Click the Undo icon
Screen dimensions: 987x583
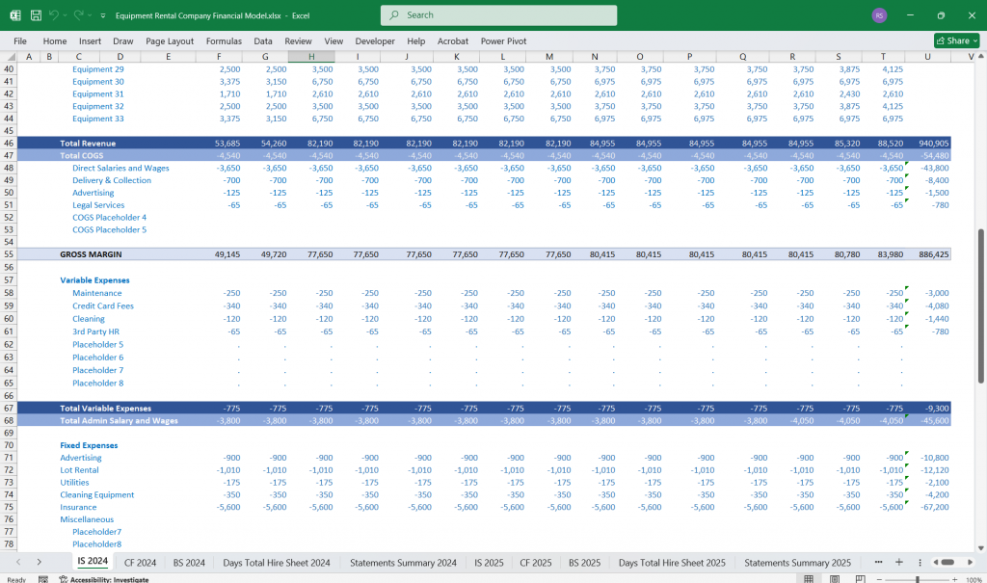pyautogui.click(x=54, y=14)
